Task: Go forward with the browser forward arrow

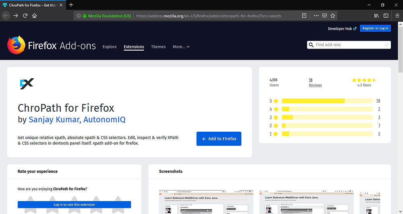Action: point(16,16)
